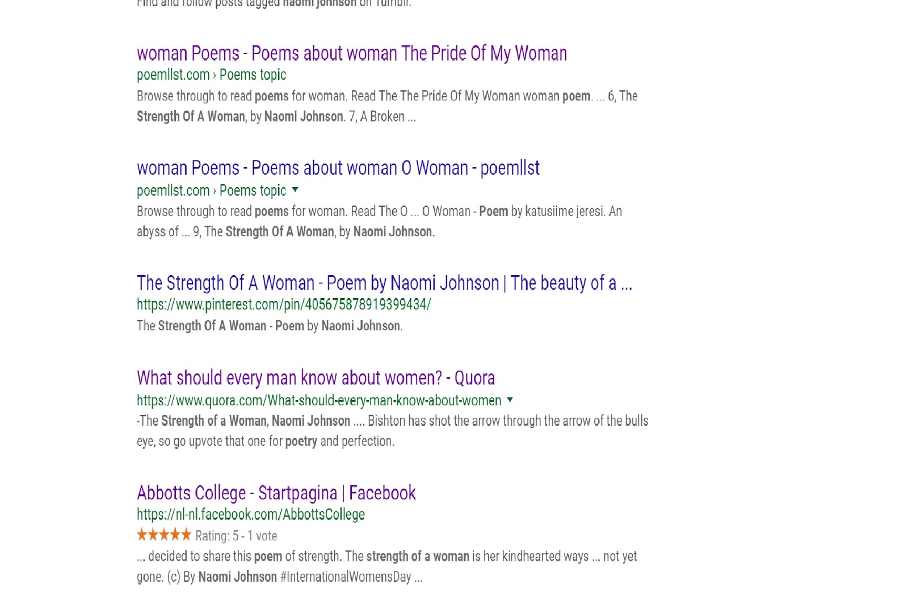
Task: Click the Facebook snippet with #InternationalWomensDay
Action: 386,566
